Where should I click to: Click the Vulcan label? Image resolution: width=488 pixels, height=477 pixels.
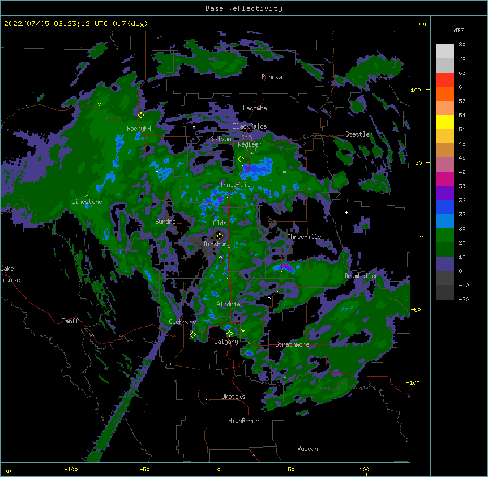click(x=307, y=449)
